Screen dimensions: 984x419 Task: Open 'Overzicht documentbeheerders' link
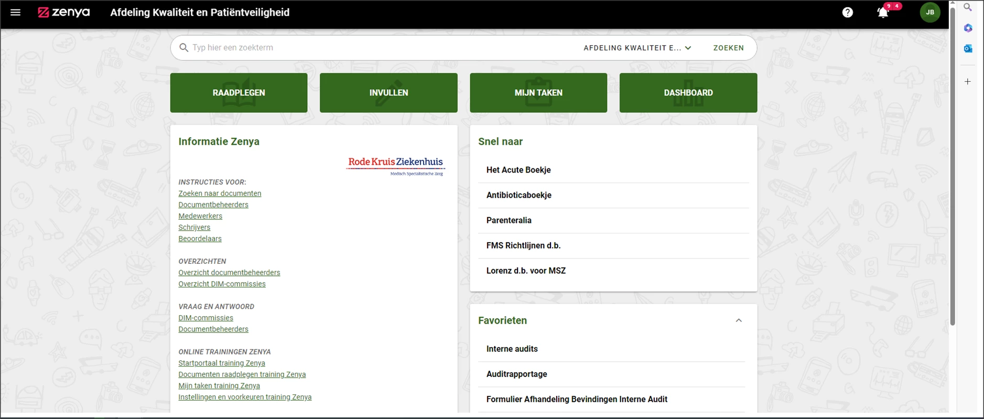click(x=229, y=273)
